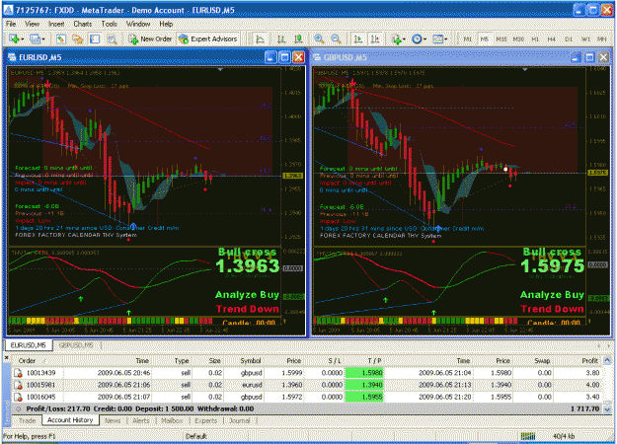Open the Alerts terminal tab

(x=140, y=420)
